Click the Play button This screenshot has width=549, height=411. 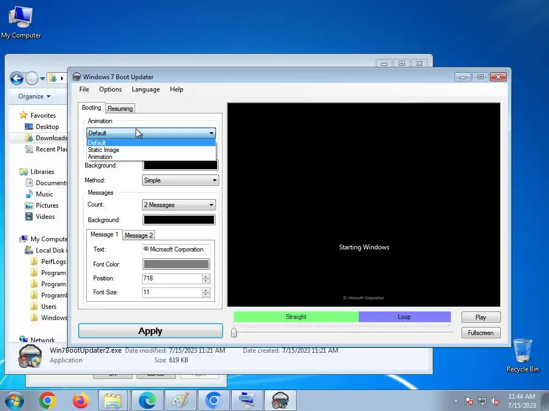481,317
